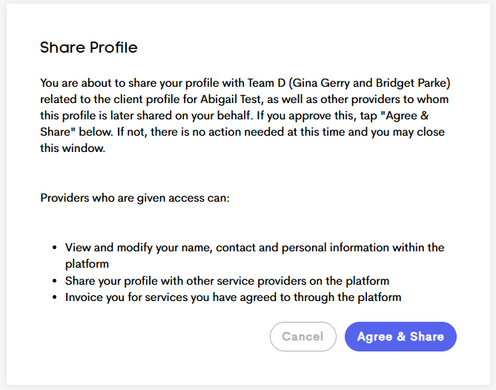Image resolution: width=496 pixels, height=390 pixels.
Task: Click the 'Invoice you for services' bullet
Action: pos(233,297)
